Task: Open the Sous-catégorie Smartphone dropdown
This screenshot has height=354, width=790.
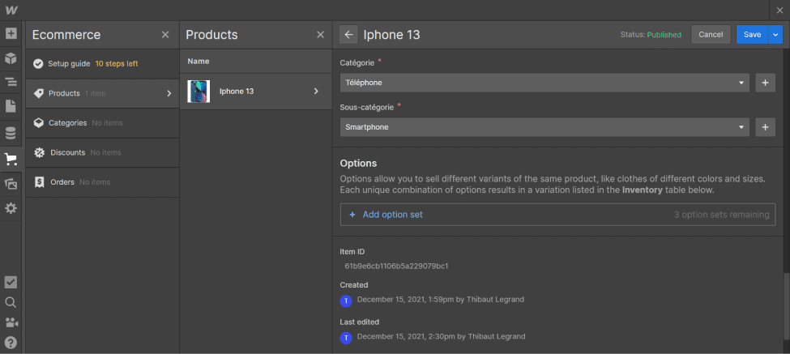Action: pyautogui.click(x=544, y=127)
